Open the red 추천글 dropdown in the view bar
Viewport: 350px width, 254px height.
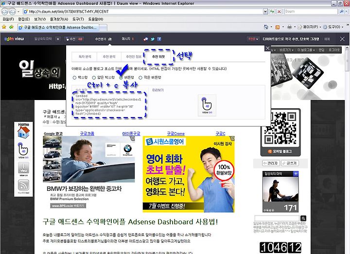(253, 39)
